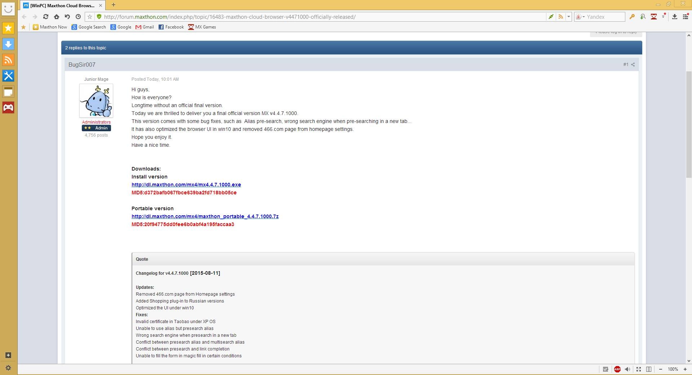Reload the page with refresh icon
The image size is (692, 375).
click(x=45, y=17)
